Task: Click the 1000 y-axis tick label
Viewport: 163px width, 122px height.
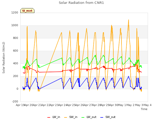Action: click(15, 25)
